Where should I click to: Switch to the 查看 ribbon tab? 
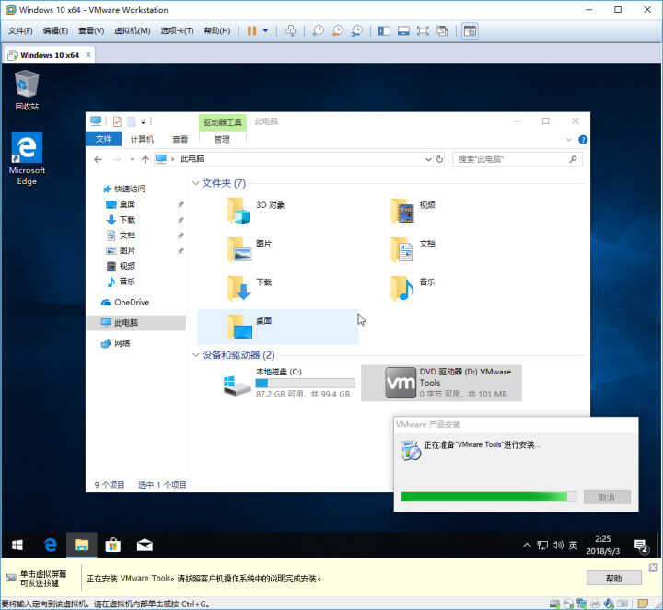tap(180, 139)
